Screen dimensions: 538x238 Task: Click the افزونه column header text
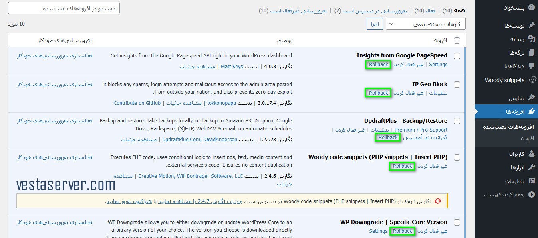click(x=441, y=41)
